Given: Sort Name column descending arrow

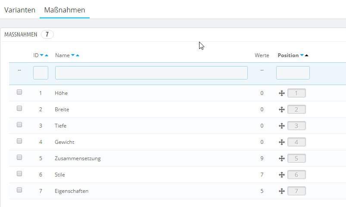Looking at the screenshot, I should point(73,55).
